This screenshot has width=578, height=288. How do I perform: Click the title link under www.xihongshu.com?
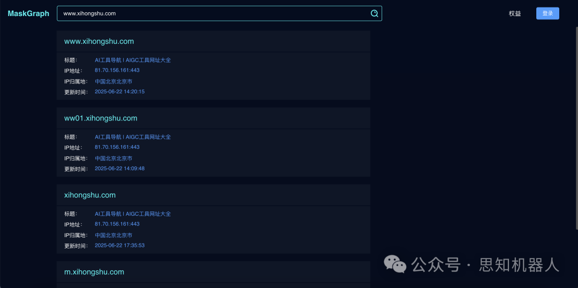coord(133,60)
